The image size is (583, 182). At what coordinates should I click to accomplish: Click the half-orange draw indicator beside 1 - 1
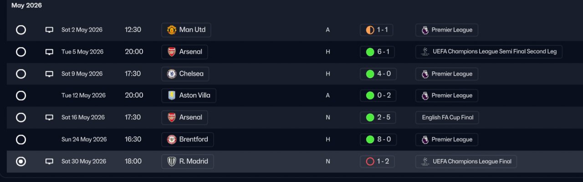coord(370,30)
